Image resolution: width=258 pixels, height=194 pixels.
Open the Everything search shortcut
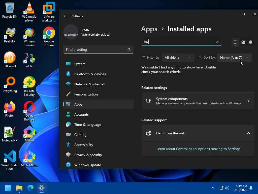[10, 84]
